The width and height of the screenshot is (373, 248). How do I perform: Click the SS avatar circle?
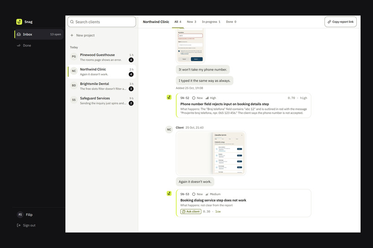coord(74,100)
